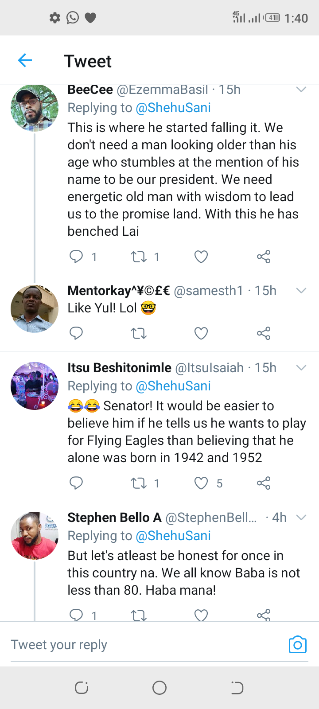Open Mentorkay's profile avatar
The height and width of the screenshot is (709, 319).
pyautogui.click(x=35, y=308)
